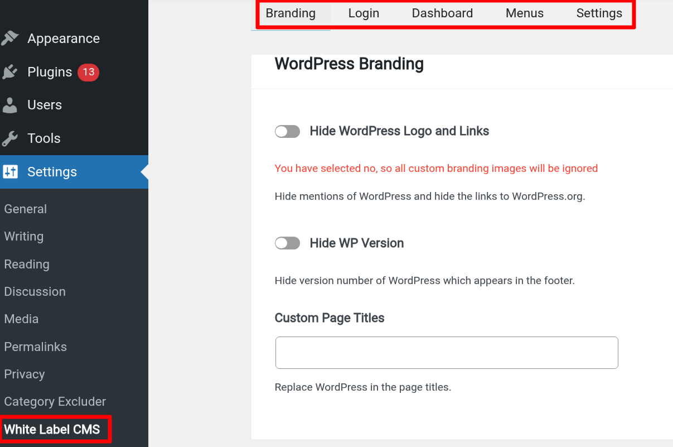Toggle the Hide WP Version switch

tap(288, 243)
